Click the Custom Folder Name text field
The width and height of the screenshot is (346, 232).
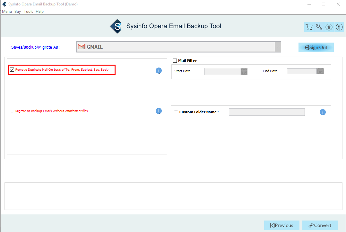pos(267,112)
